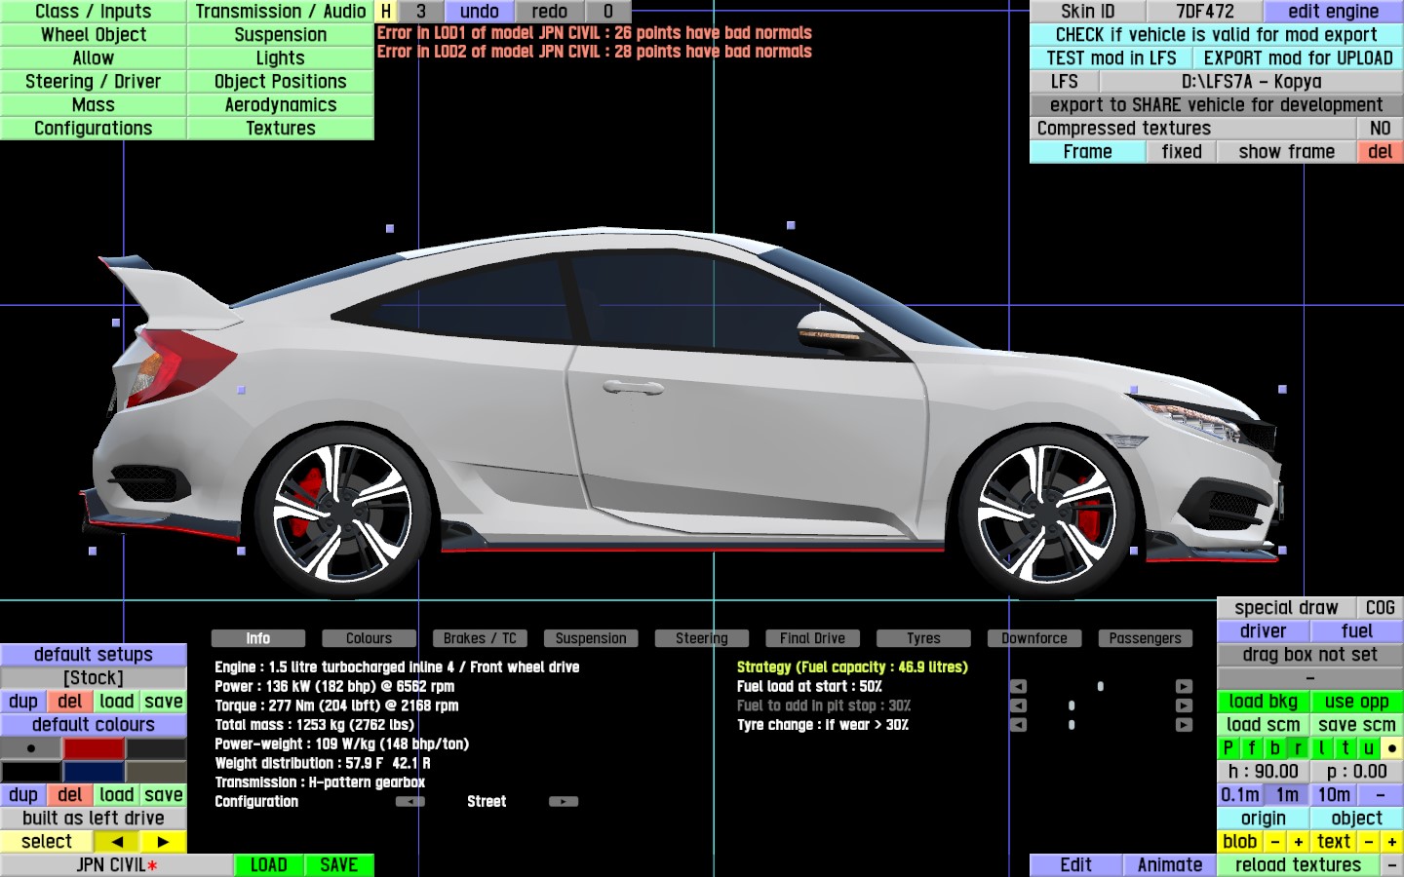Toggle the fixed frame option
1404x877 pixels.
tap(1182, 152)
